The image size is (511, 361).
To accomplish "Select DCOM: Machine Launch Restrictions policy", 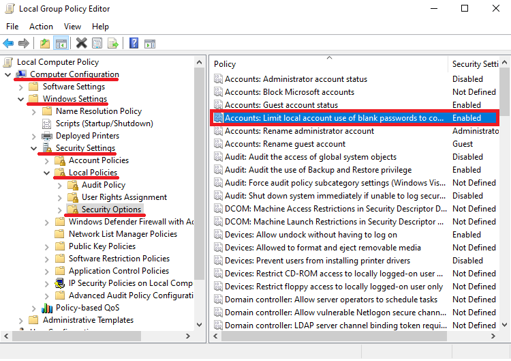I will pos(334,222).
